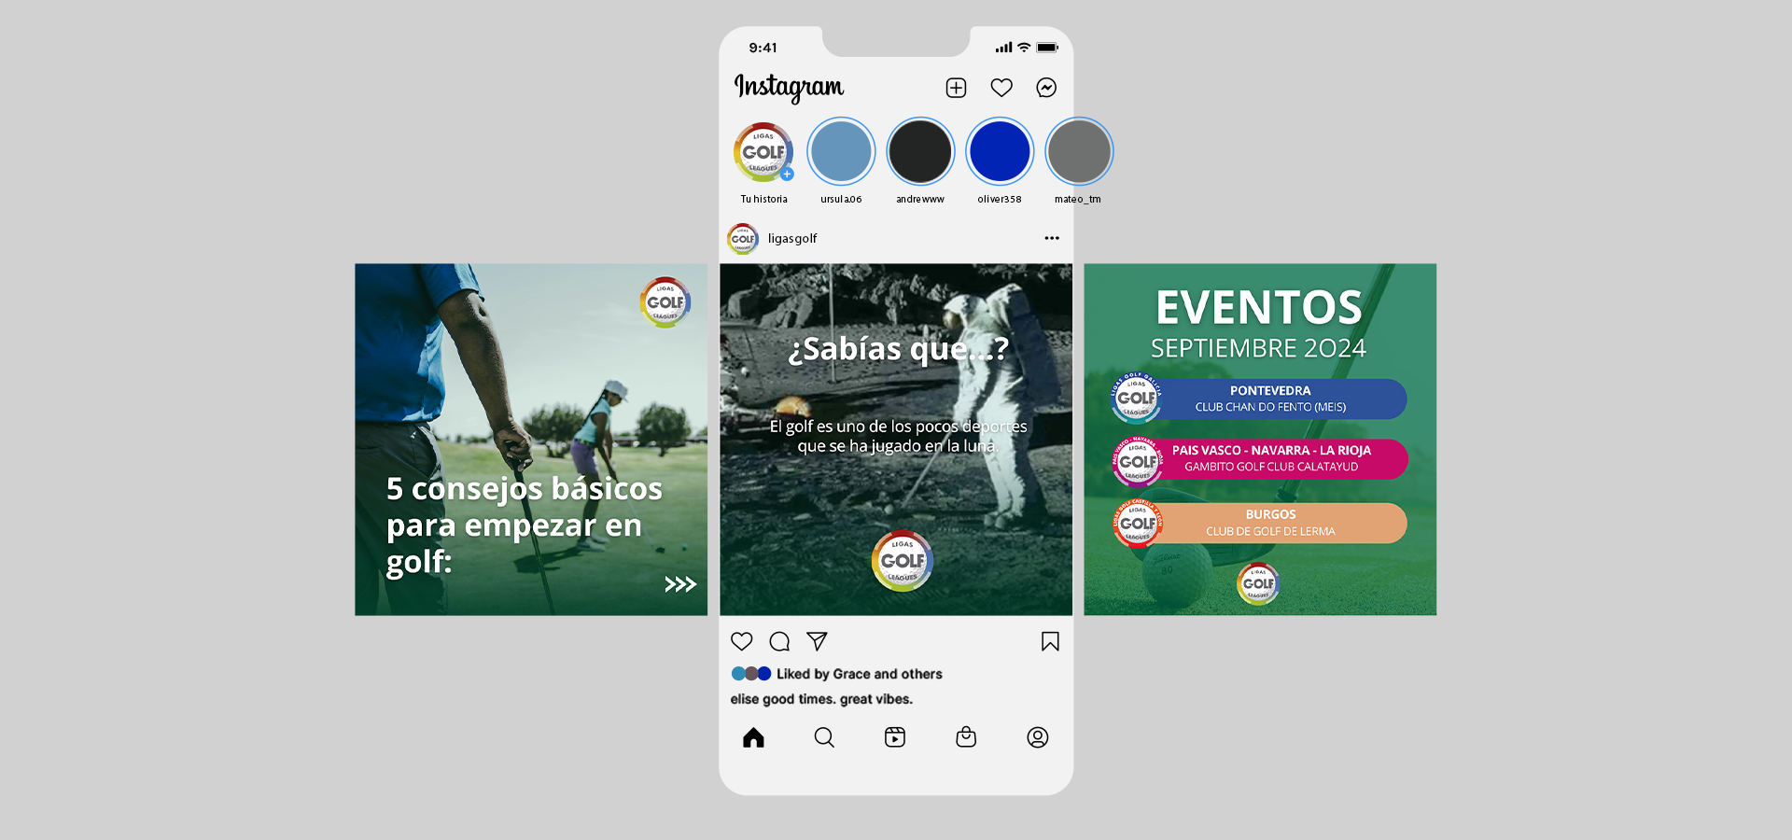1792x840 pixels.
Task: Click the liker avatars cluster
Action: point(751,674)
